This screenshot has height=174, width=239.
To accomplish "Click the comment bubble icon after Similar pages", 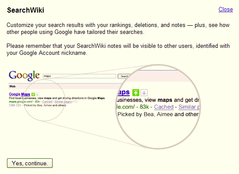I will coord(76,102).
